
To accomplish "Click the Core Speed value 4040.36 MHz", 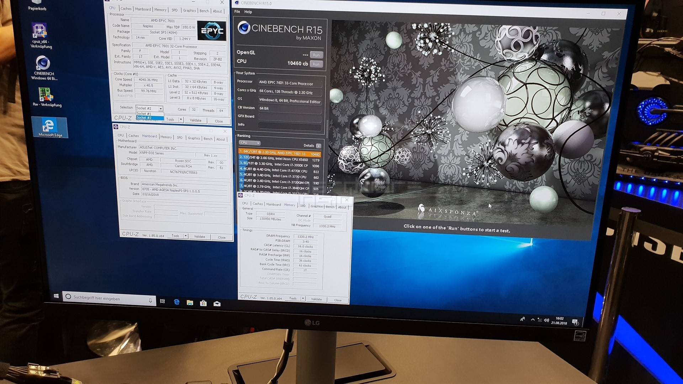I will click(x=148, y=80).
